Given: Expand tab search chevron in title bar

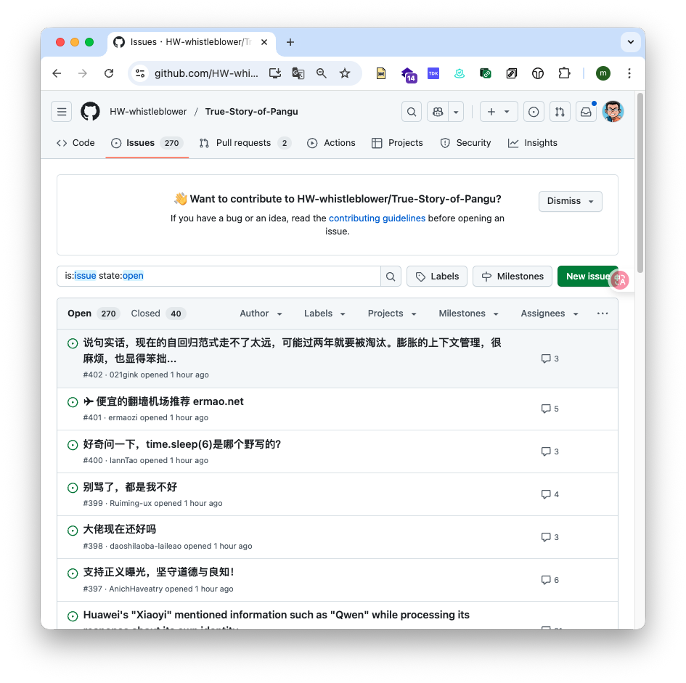Looking at the screenshot, I should point(630,42).
